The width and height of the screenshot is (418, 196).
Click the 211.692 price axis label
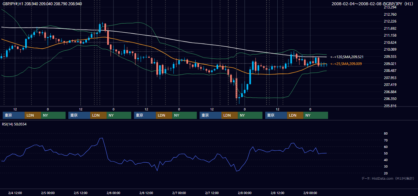click(x=390, y=28)
